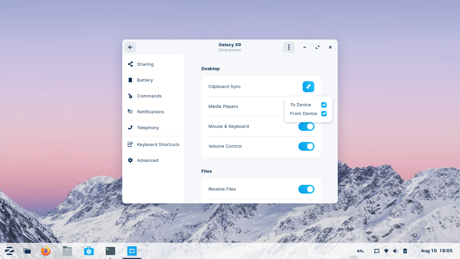
Task: Go back using the arrow button
Action: (130, 47)
